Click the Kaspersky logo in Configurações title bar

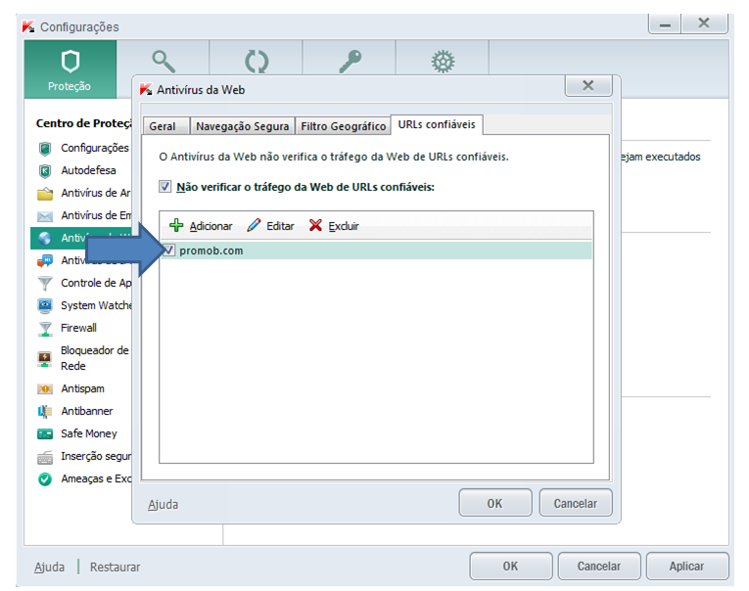point(28,26)
